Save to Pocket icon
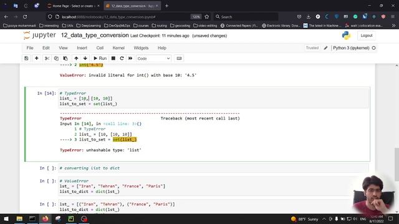This screenshot has width=399, height=224. (299, 17)
